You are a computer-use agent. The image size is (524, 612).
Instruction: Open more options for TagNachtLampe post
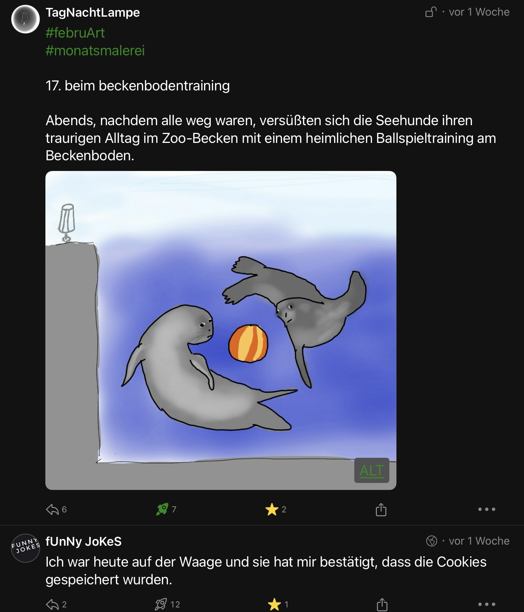pyautogui.click(x=486, y=510)
